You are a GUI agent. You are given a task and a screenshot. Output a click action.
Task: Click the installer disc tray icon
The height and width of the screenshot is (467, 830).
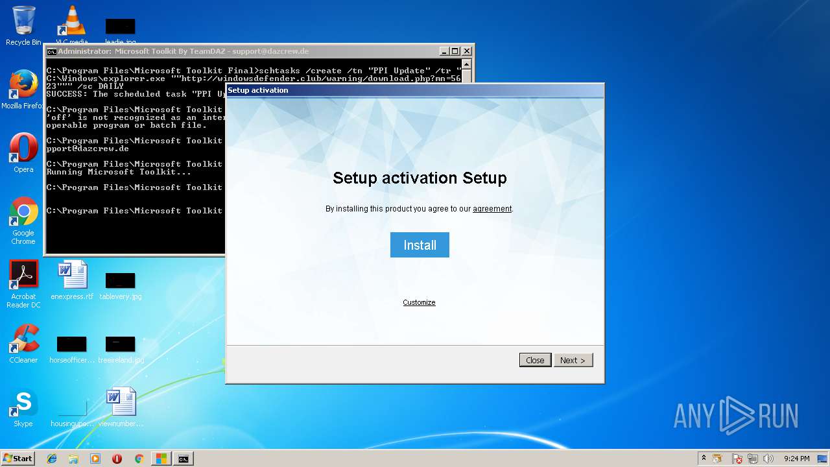718,459
